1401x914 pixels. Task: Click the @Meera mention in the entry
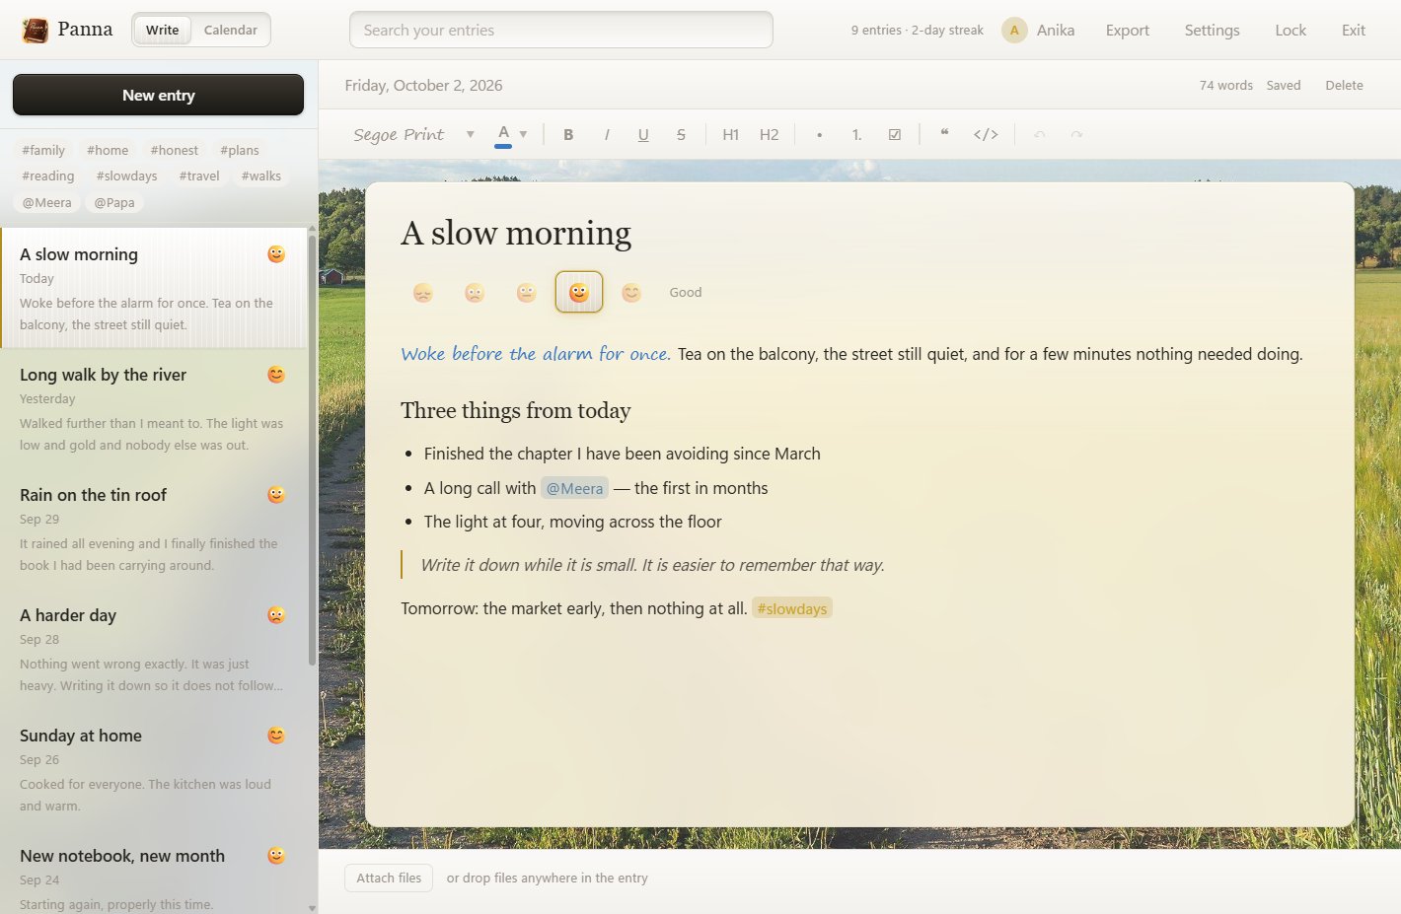[x=574, y=488]
